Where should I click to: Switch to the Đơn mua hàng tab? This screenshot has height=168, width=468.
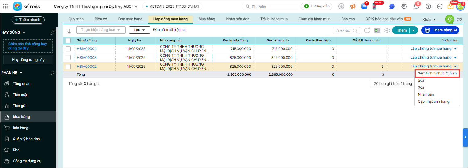click(x=130, y=19)
